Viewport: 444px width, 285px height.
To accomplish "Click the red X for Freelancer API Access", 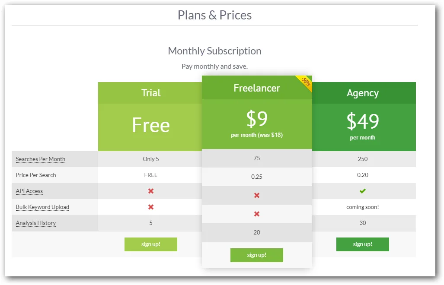I will pos(257,195).
